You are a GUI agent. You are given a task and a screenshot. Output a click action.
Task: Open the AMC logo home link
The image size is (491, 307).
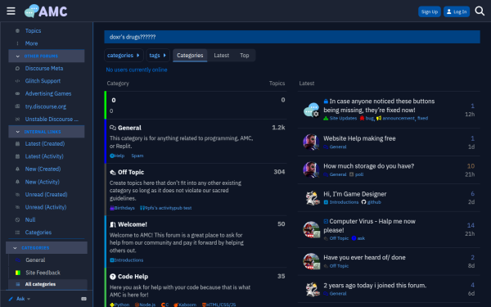pos(46,11)
